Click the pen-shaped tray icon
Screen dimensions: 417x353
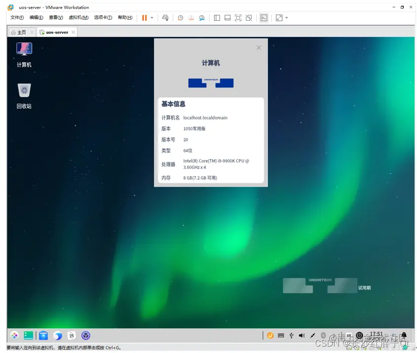pyautogui.click(x=313, y=335)
